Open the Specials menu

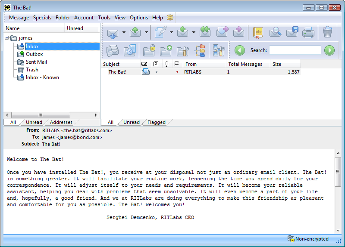(x=42, y=18)
